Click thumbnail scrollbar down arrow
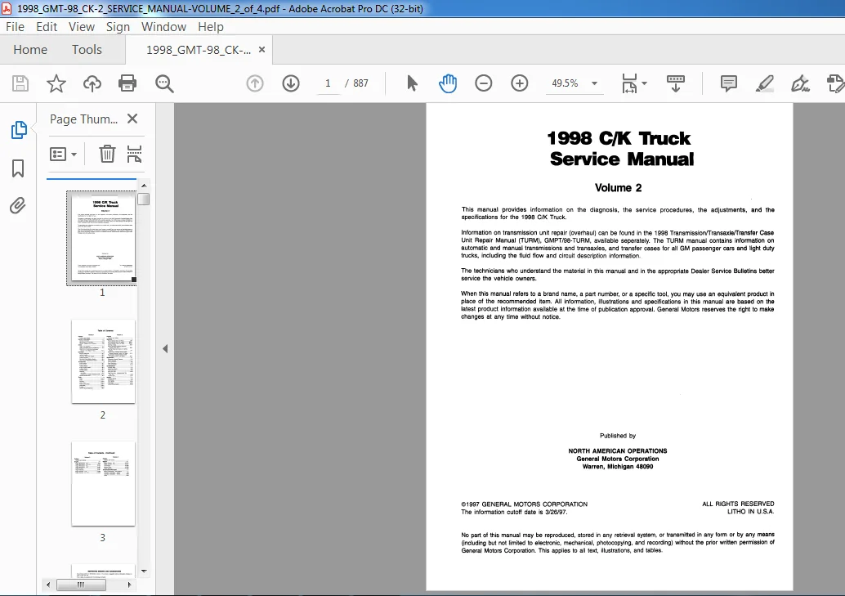 (144, 571)
